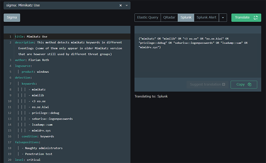Viewport: 266px width, 163px height.
Task: Choose the Splunk Alert tab
Action: tap(207, 18)
